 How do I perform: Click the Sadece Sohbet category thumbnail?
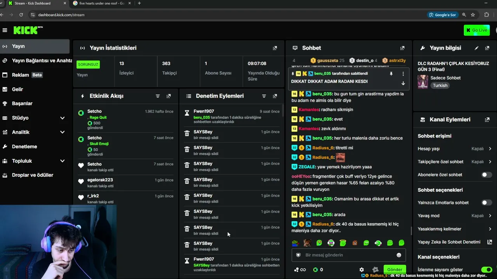point(423,82)
